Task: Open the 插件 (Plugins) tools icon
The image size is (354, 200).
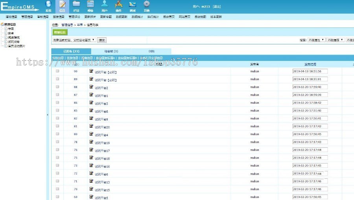Action: coord(118,4)
